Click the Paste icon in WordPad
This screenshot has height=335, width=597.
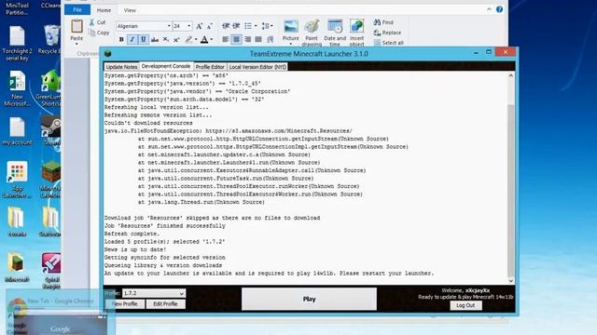coord(76,27)
